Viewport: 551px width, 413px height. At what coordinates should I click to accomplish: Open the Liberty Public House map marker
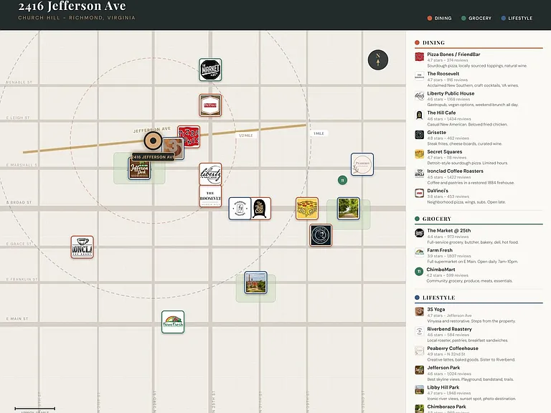[210, 174]
